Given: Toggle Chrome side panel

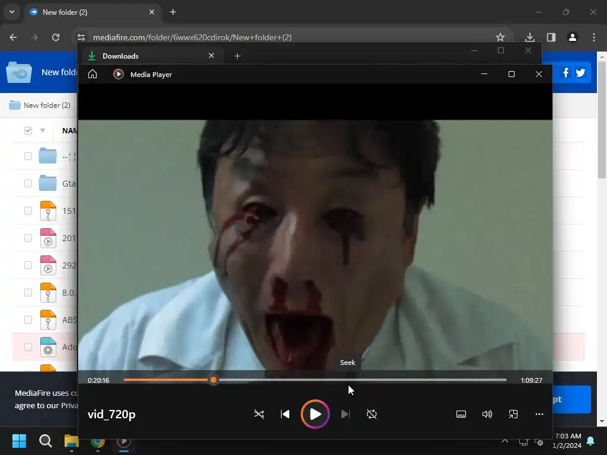Looking at the screenshot, I should click(x=551, y=37).
